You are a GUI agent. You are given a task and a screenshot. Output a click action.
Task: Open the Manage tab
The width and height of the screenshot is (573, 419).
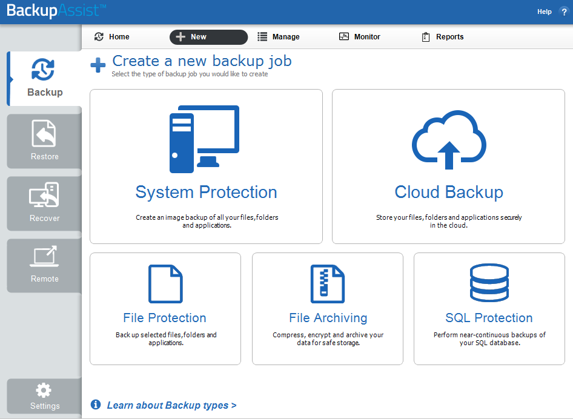(x=279, y=37)
